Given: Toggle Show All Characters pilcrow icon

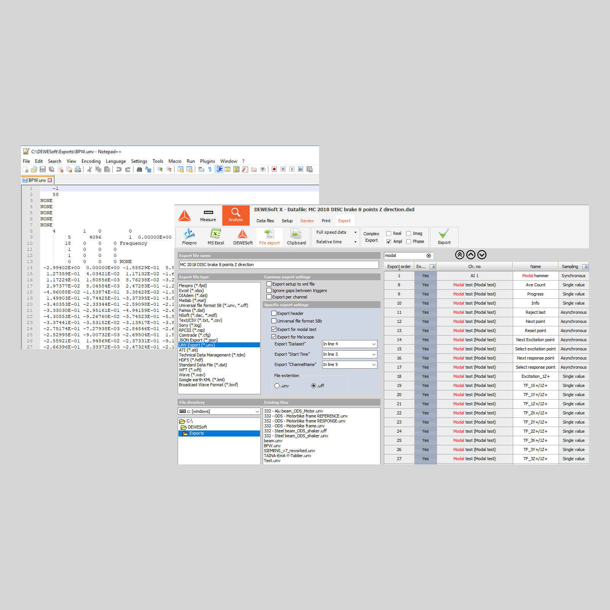Looking at the screenshot, I should (210, 169).
